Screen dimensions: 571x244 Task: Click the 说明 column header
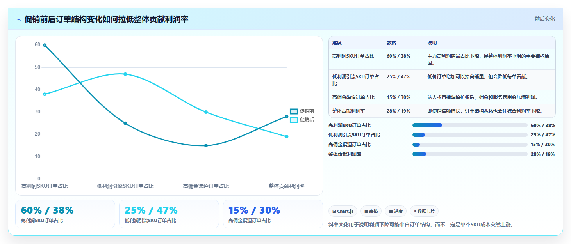(432, 43)
